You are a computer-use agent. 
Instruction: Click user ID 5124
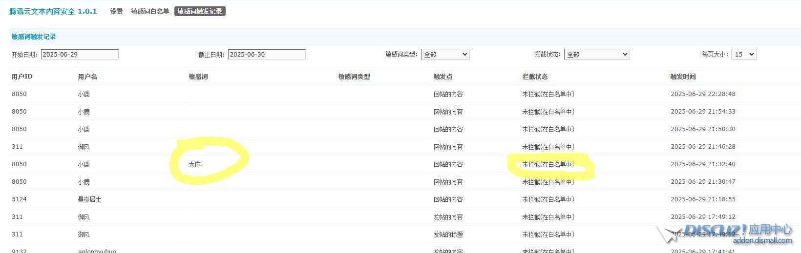19,199
